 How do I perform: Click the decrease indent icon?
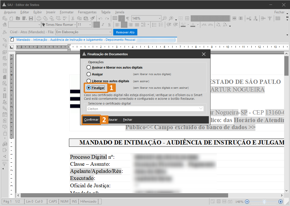[169, 25]
